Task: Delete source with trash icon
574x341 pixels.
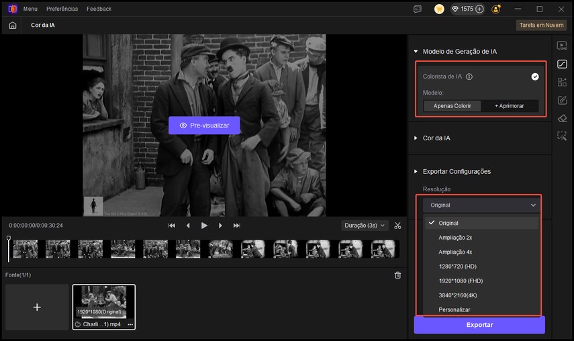Action: 397,275
